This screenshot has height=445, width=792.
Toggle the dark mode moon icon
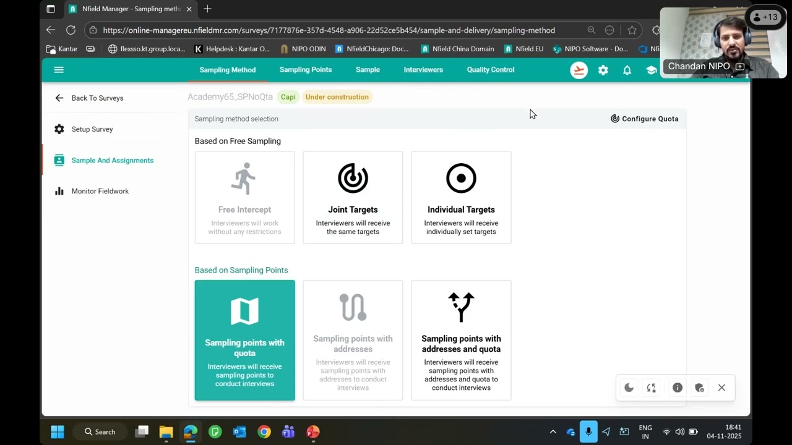coord(629,388)
